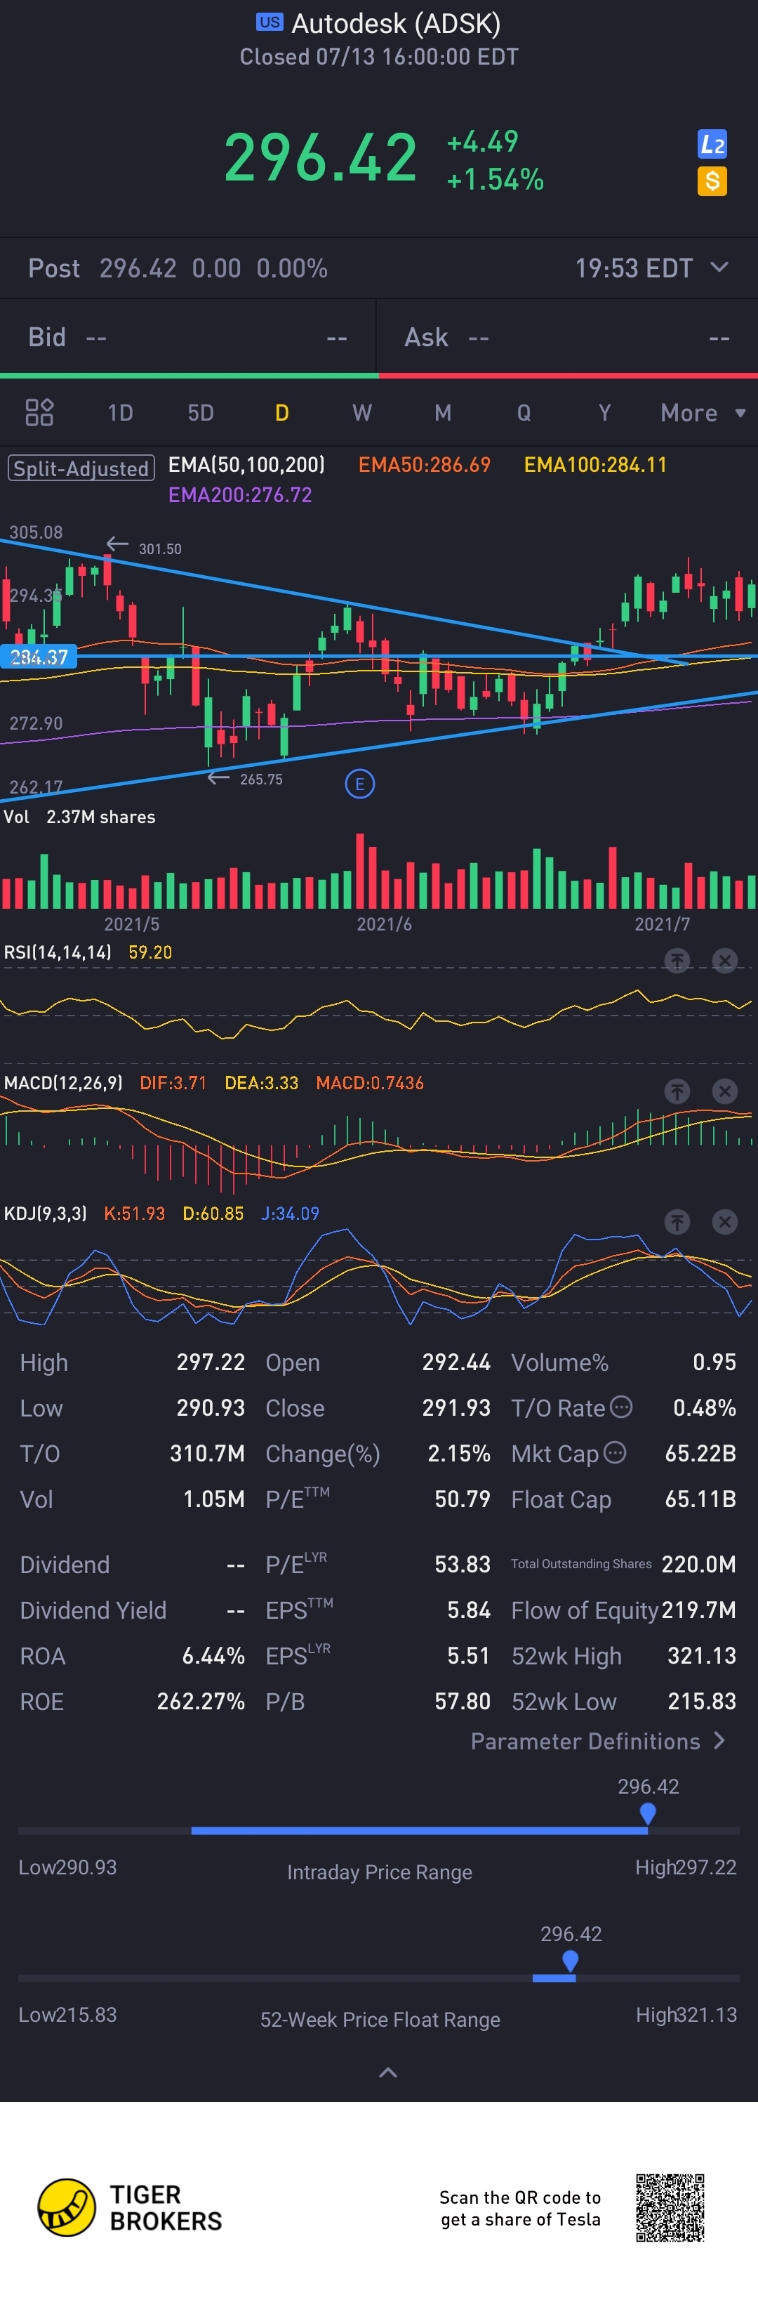Image resolution: width=758 pixels, height=2314 pixels.
Task: Open KDJ(9,3,3) indicator settings
Action: point(45,1214)
